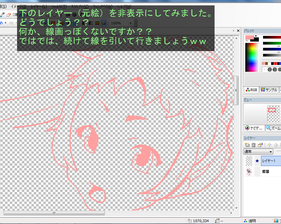The width and height of the screenshot is (281, 224).
Task: Open layer properties icon in Layers panel
Action: pyautogui.click(x=260, y=145)
